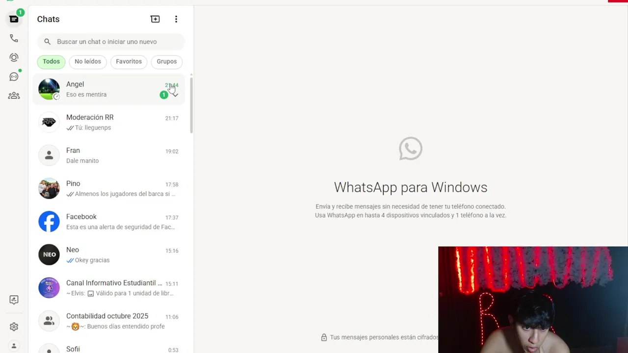Screen dimensions: 628x353
Task: Open the Fran conversation
Action: [109, 155]
